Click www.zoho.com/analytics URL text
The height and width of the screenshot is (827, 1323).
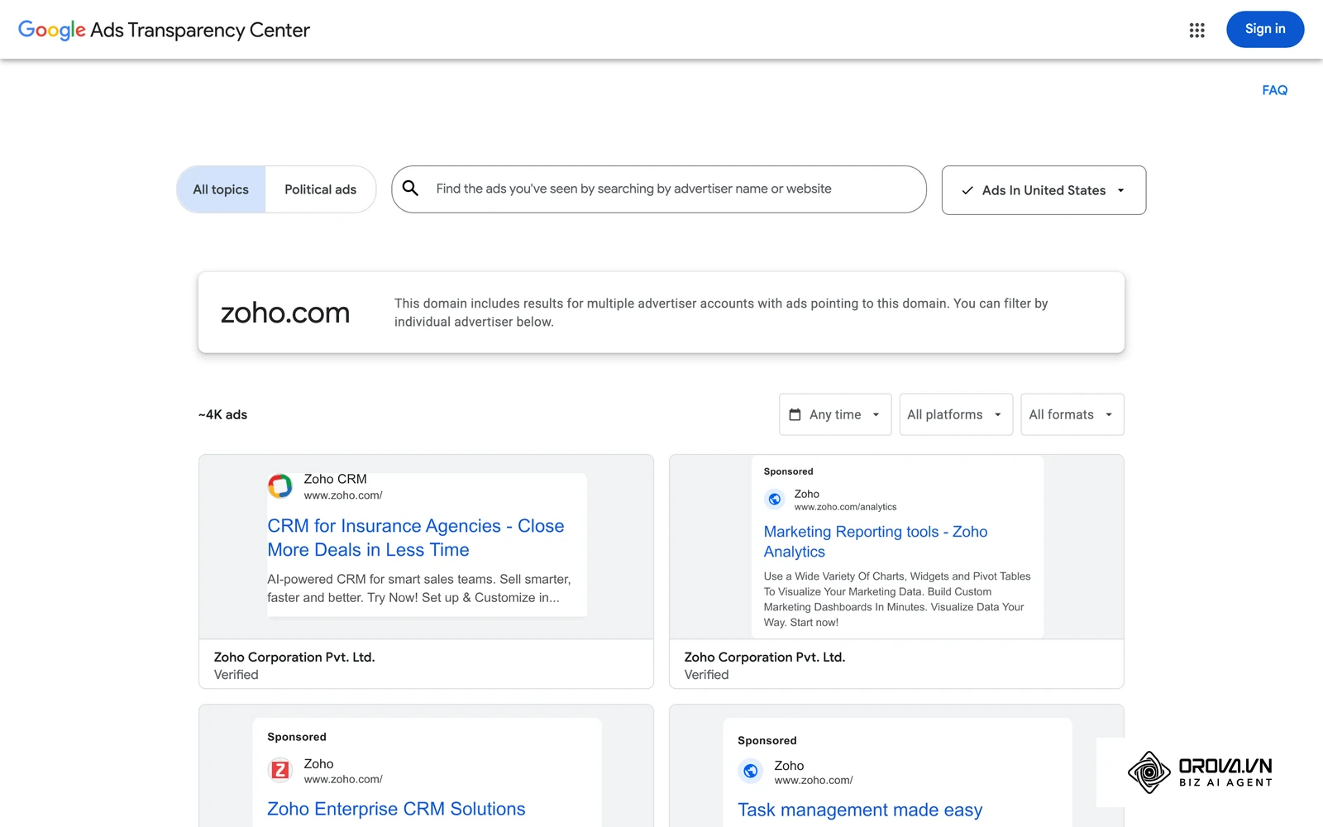845,507
